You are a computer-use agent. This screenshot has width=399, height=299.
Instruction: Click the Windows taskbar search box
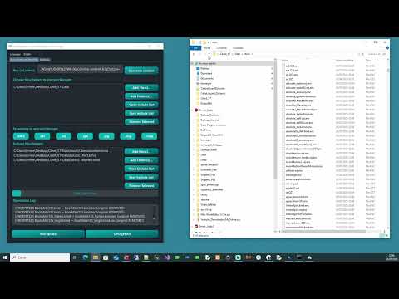click(40, 257)
